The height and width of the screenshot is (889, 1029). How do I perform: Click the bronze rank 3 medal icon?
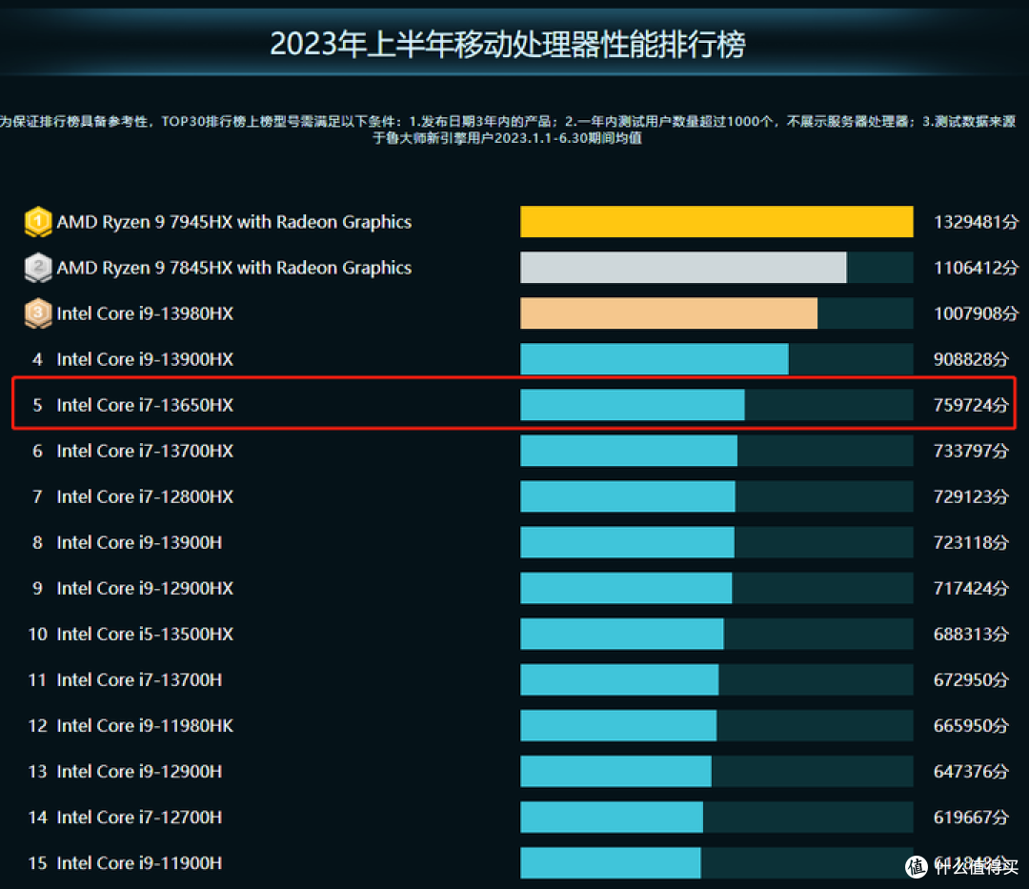(38, 313)
